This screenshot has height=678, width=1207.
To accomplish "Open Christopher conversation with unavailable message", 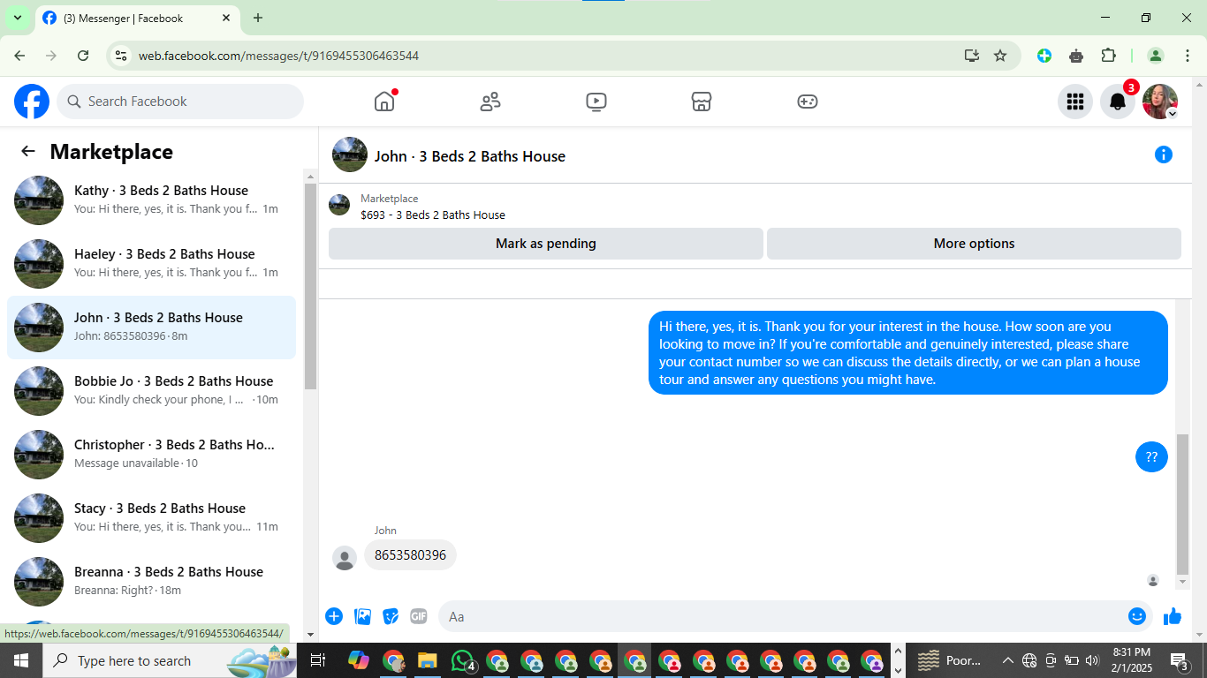I will [x=151, y=455].
